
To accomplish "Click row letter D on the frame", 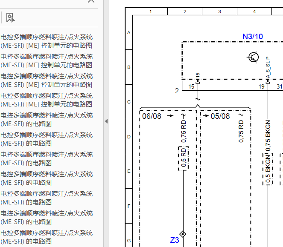I will 128,137.
